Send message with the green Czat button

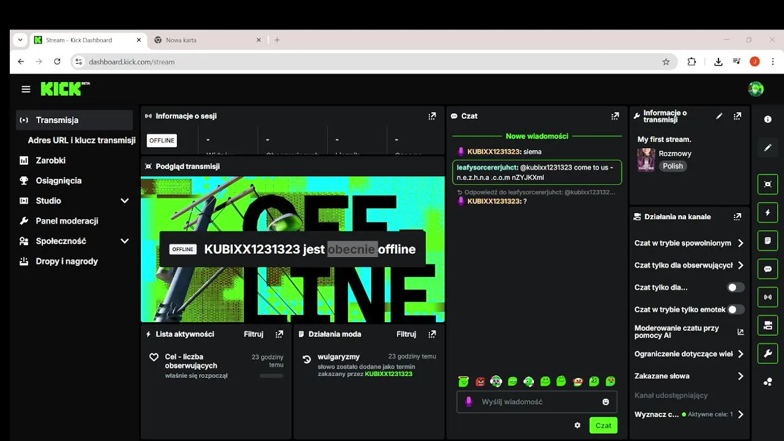pos(603,425)
